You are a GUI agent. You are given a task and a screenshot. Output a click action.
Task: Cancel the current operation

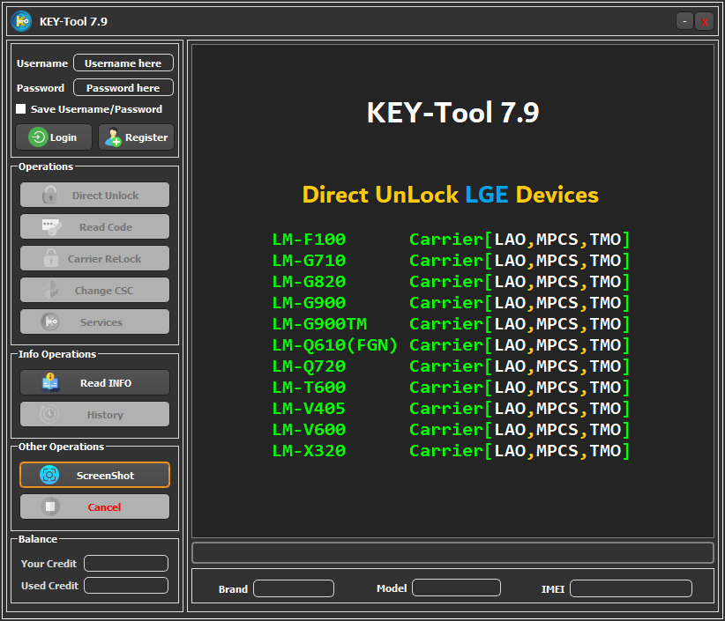coord(94,506)
